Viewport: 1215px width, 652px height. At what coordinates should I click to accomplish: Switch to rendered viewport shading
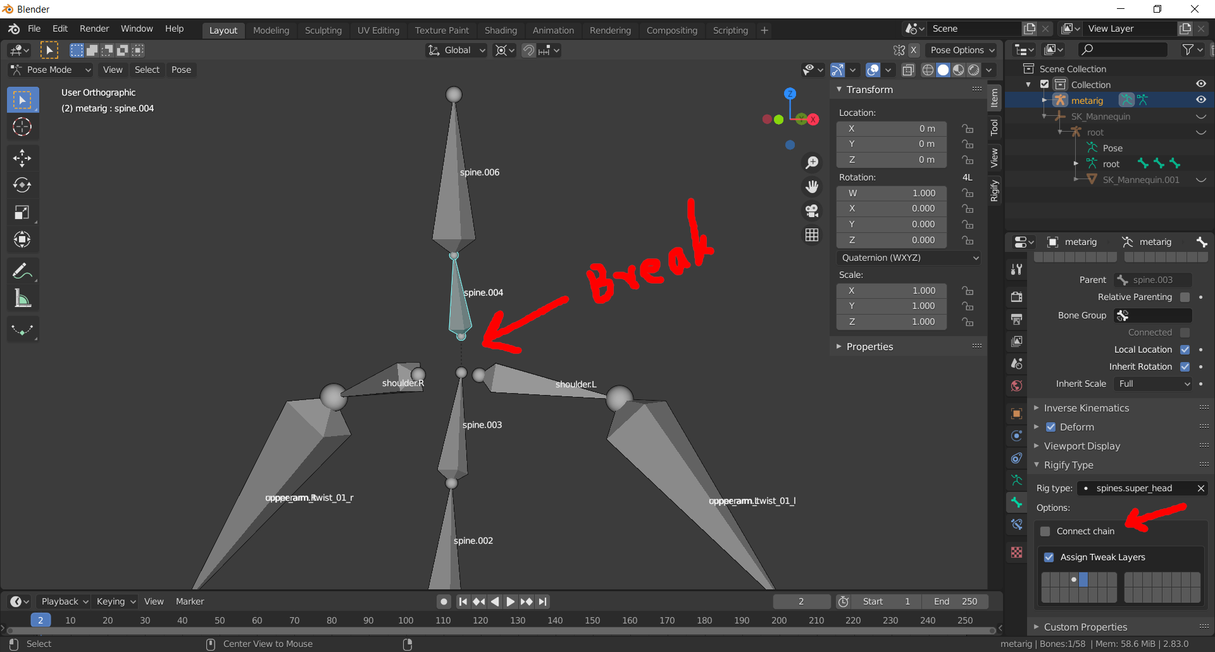pos(974,70)
